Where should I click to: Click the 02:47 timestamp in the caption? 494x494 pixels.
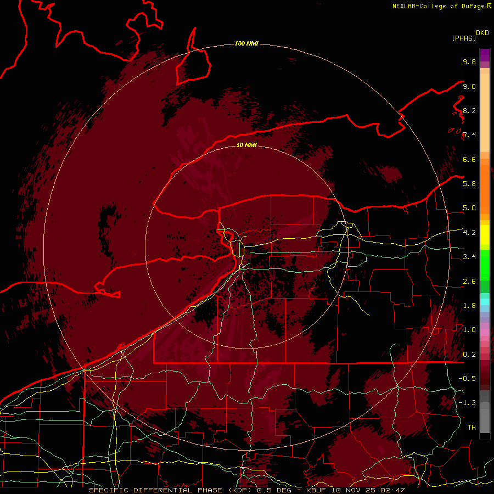point(393,490)
